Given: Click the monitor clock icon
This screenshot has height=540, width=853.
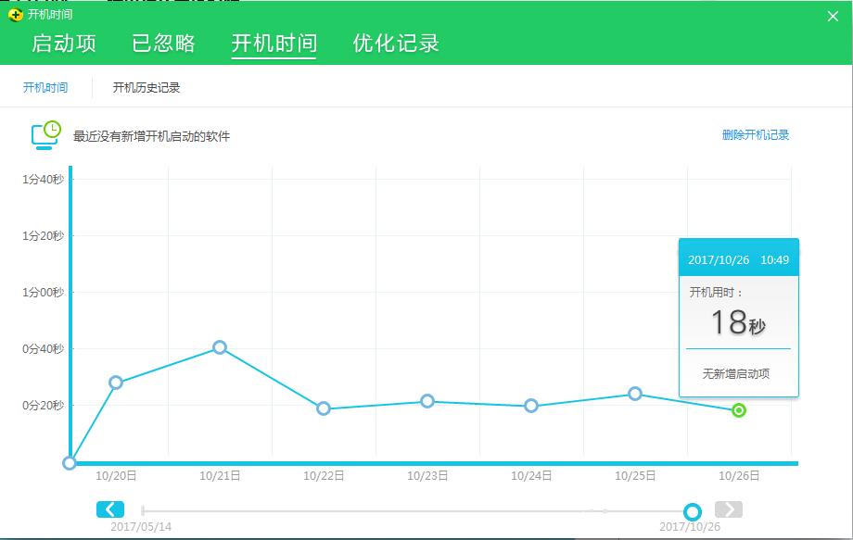Looking at the screenshot, I should click(46, 134).
